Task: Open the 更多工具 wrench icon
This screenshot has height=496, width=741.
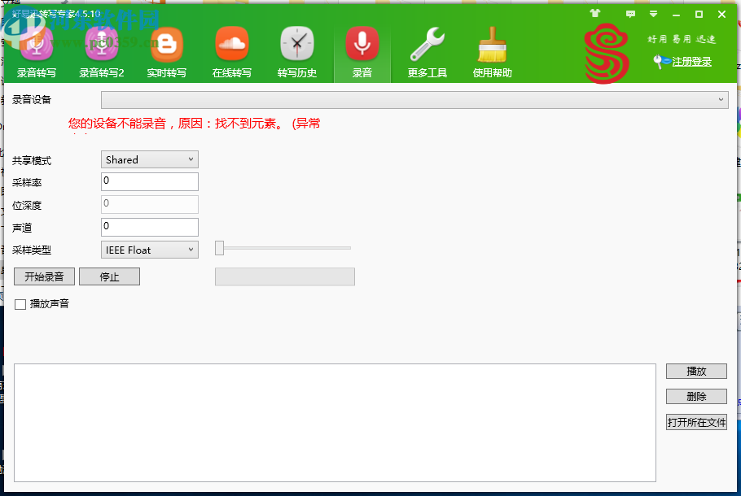Action: pos(427,53)
